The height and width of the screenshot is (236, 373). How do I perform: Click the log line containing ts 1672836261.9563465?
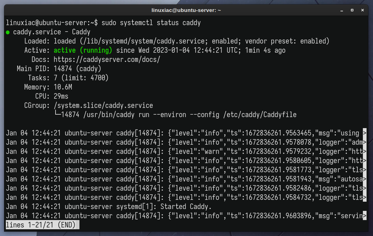pyautogui.click(x=186, y=133)
